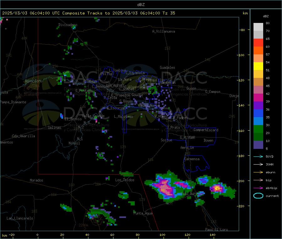The height and width of the screenshot is (239, 282).
Task: Click the Paso_El_Loro map label
Action: pyautogui.click(x=217, y=230)
